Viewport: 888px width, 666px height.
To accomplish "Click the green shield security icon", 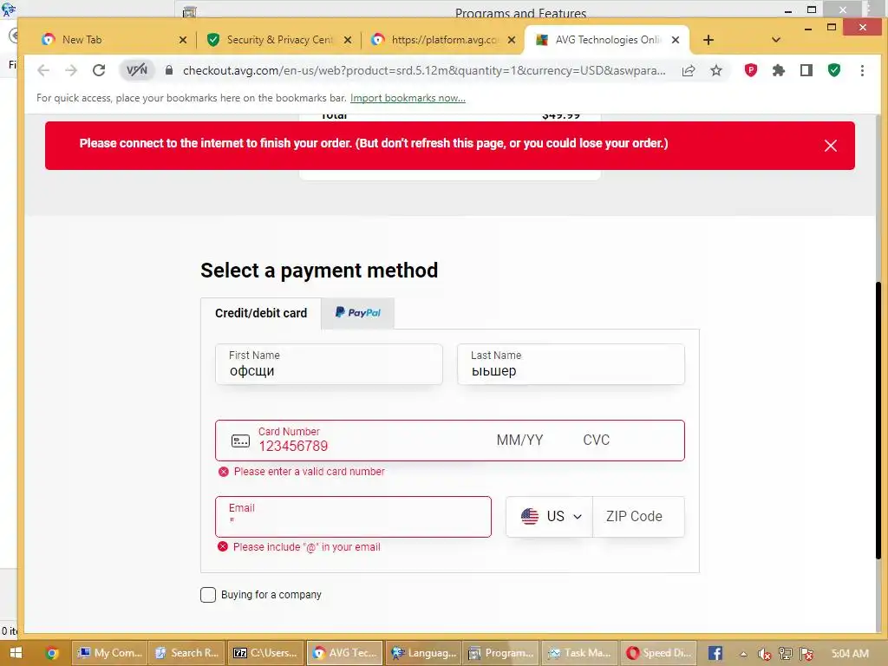I will coord(834,70).
